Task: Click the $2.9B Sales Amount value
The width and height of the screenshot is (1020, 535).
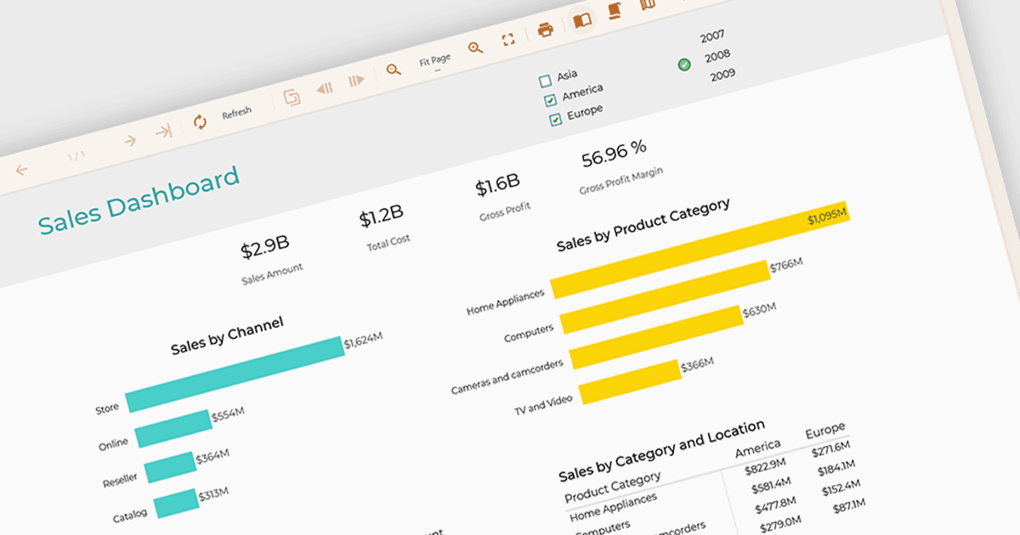Action: 264,248
